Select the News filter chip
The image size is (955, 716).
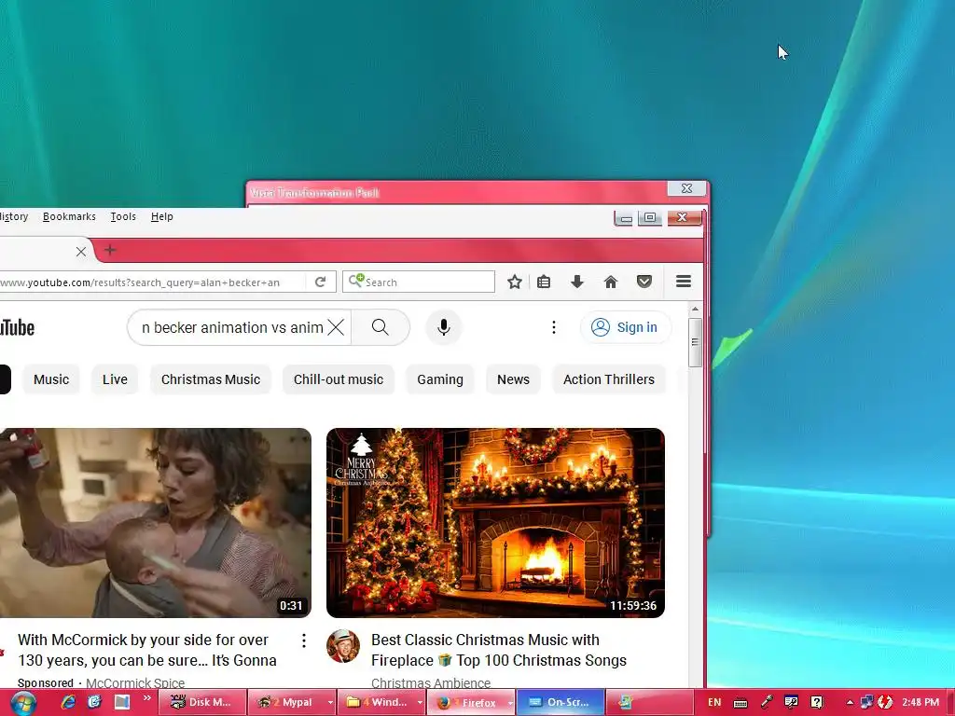514,379
